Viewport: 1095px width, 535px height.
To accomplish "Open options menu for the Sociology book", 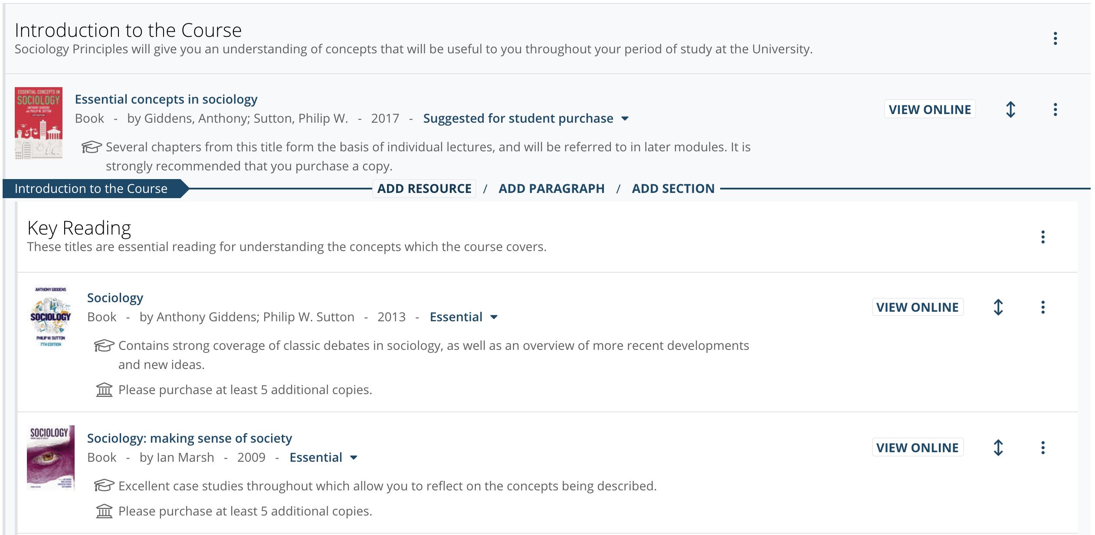I will 1043,307.
